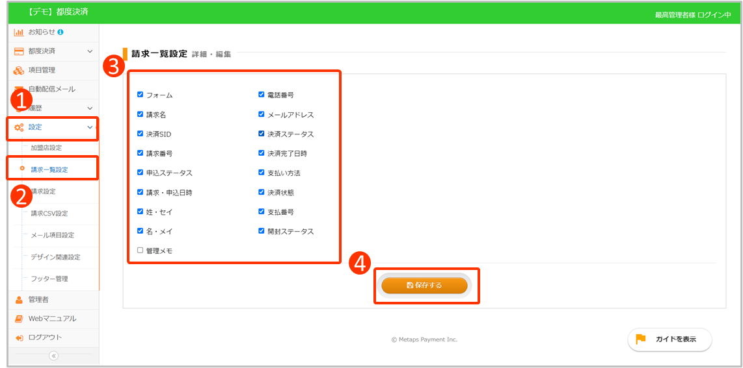
Task: Open 請求CSV設定 submenu item
Action: click(49, 214)
